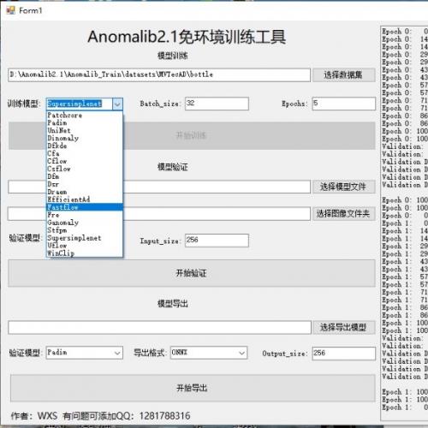
Task: Click the Form1 window icon
Action: 10,10
